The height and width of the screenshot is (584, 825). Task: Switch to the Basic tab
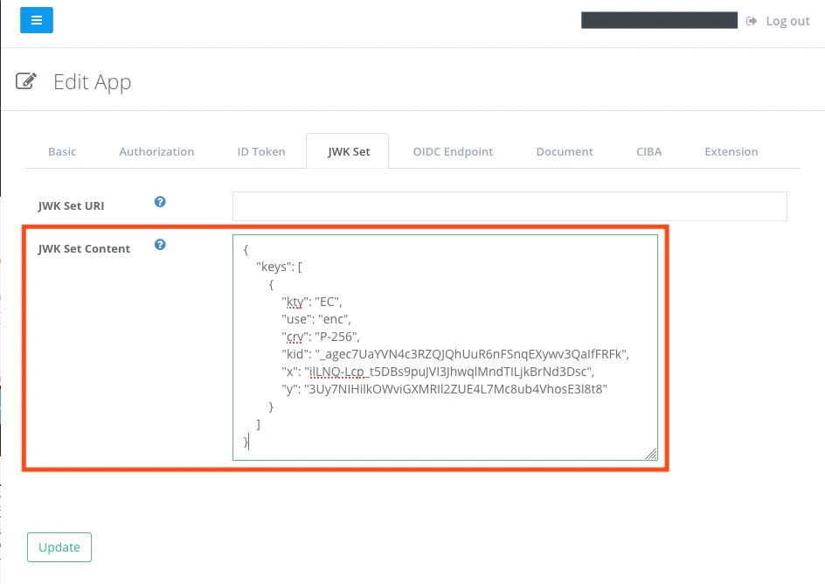[x=61, y=151]
